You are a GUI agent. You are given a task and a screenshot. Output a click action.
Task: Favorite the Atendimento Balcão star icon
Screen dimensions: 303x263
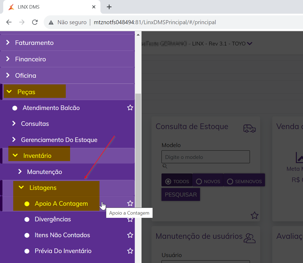(130, 108)
